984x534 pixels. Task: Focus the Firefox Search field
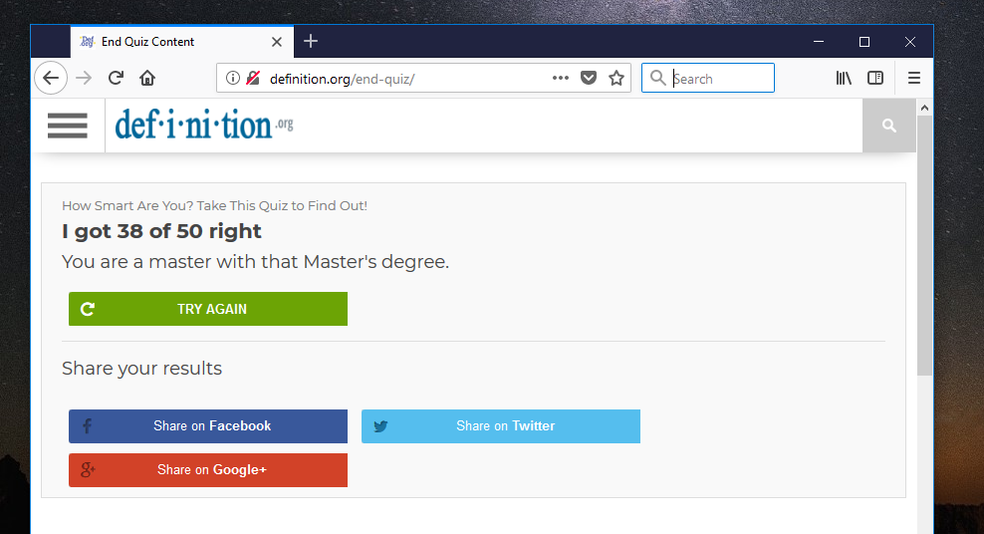pos(708,78)
